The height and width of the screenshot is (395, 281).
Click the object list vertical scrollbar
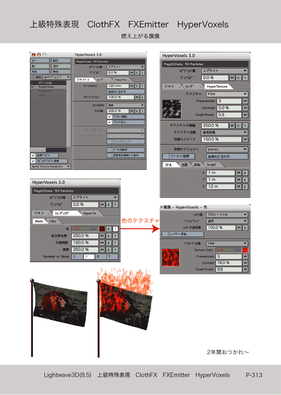[x=69, y=113]
